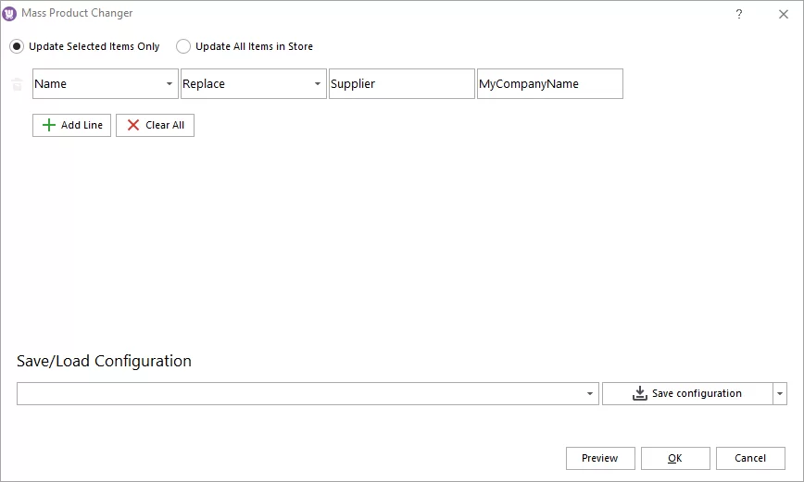804x482 pixels.
Task: Open help with the question mark button
Action: (738, 14)
